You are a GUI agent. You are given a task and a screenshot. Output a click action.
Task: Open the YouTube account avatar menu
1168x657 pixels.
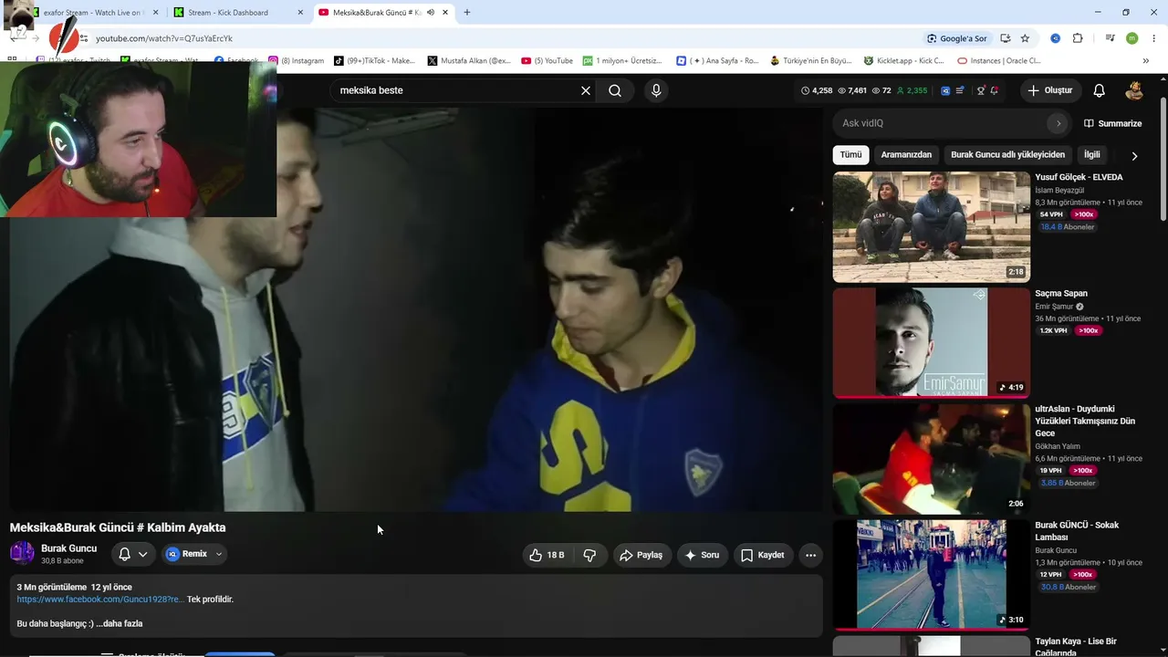tap(1134, 90)
